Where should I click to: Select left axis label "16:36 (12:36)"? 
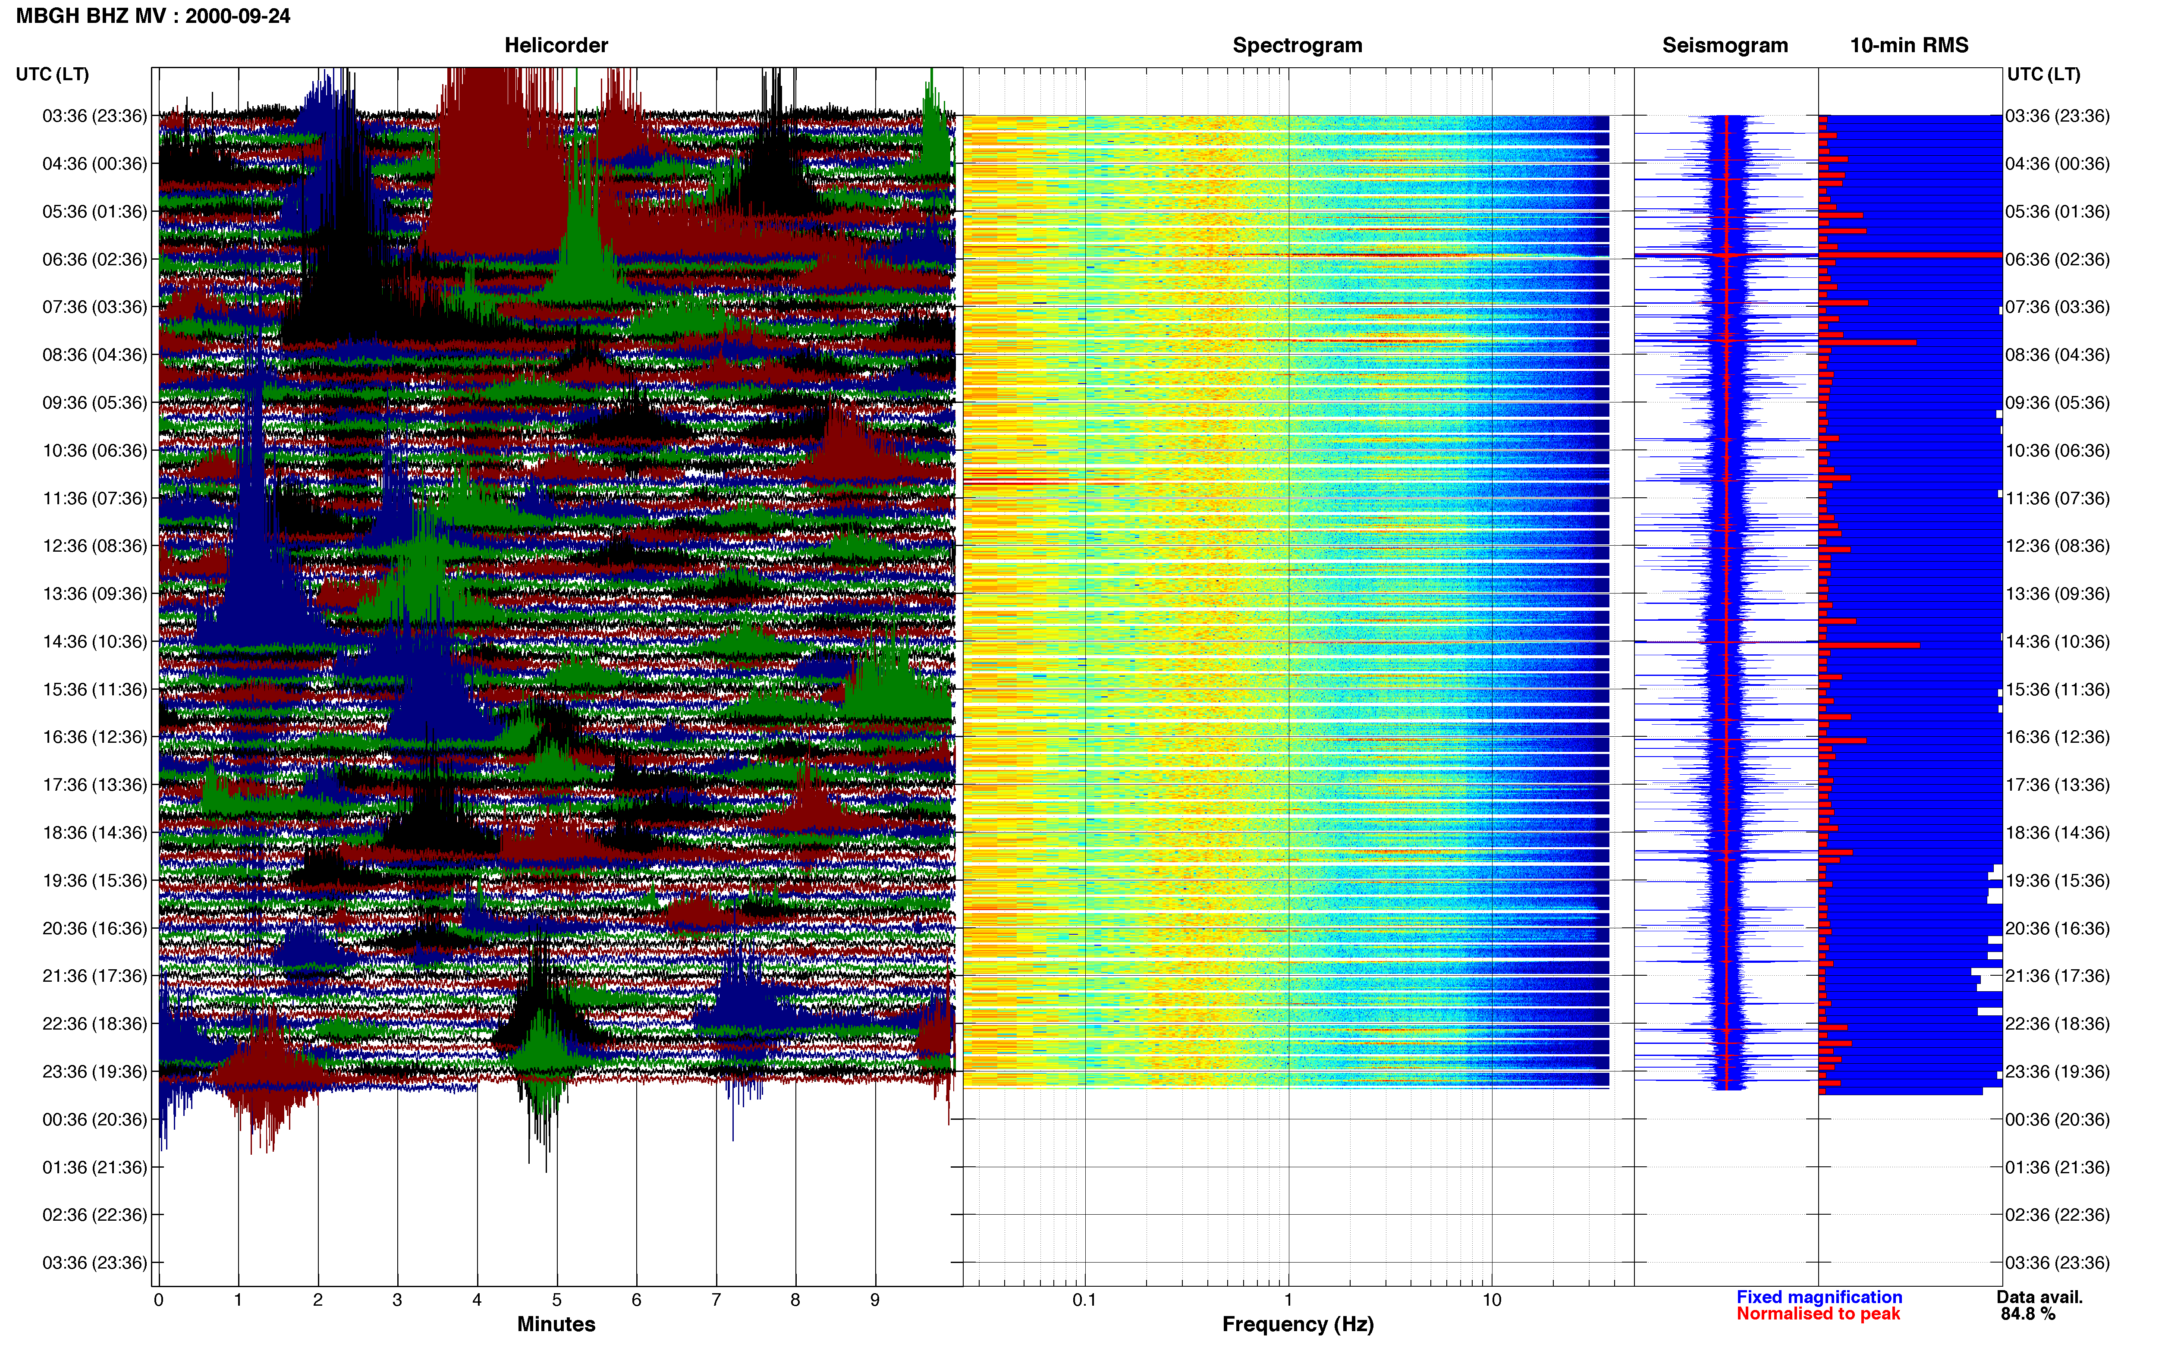[x=94, y=737]
